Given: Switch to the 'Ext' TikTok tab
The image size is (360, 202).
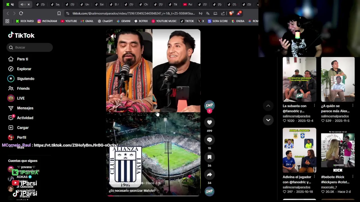Looking at the screenshot, I should click(x=99, y=4).
